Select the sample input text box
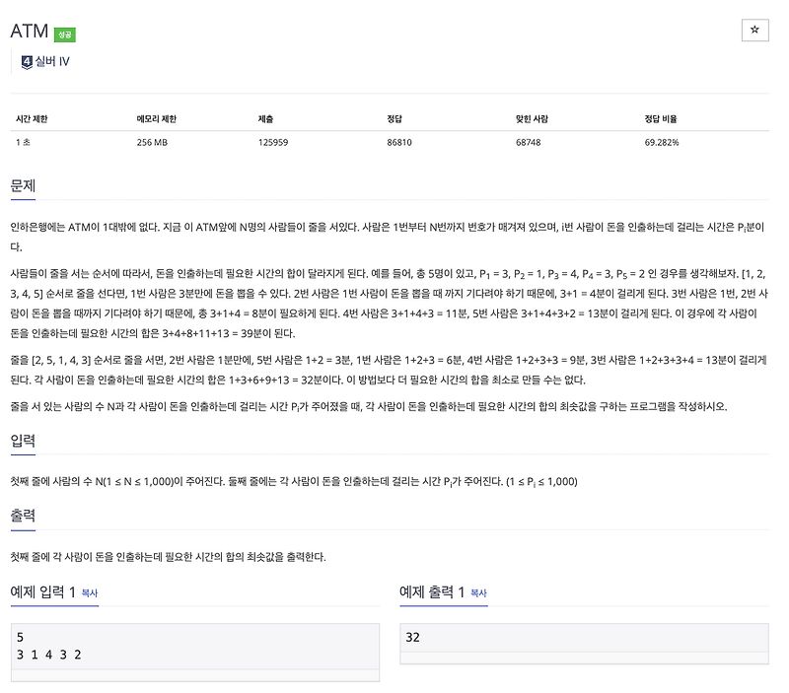 click(x=192, y=648)
